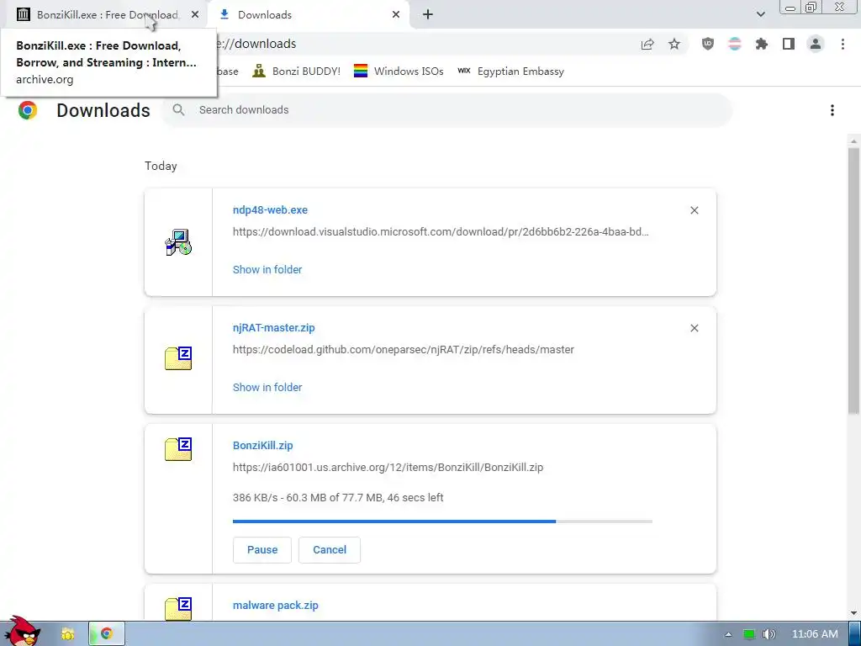Screen dimensions: 861x646
Task: Close the BonziKill.exe tab
Action: tap(195, 15)
